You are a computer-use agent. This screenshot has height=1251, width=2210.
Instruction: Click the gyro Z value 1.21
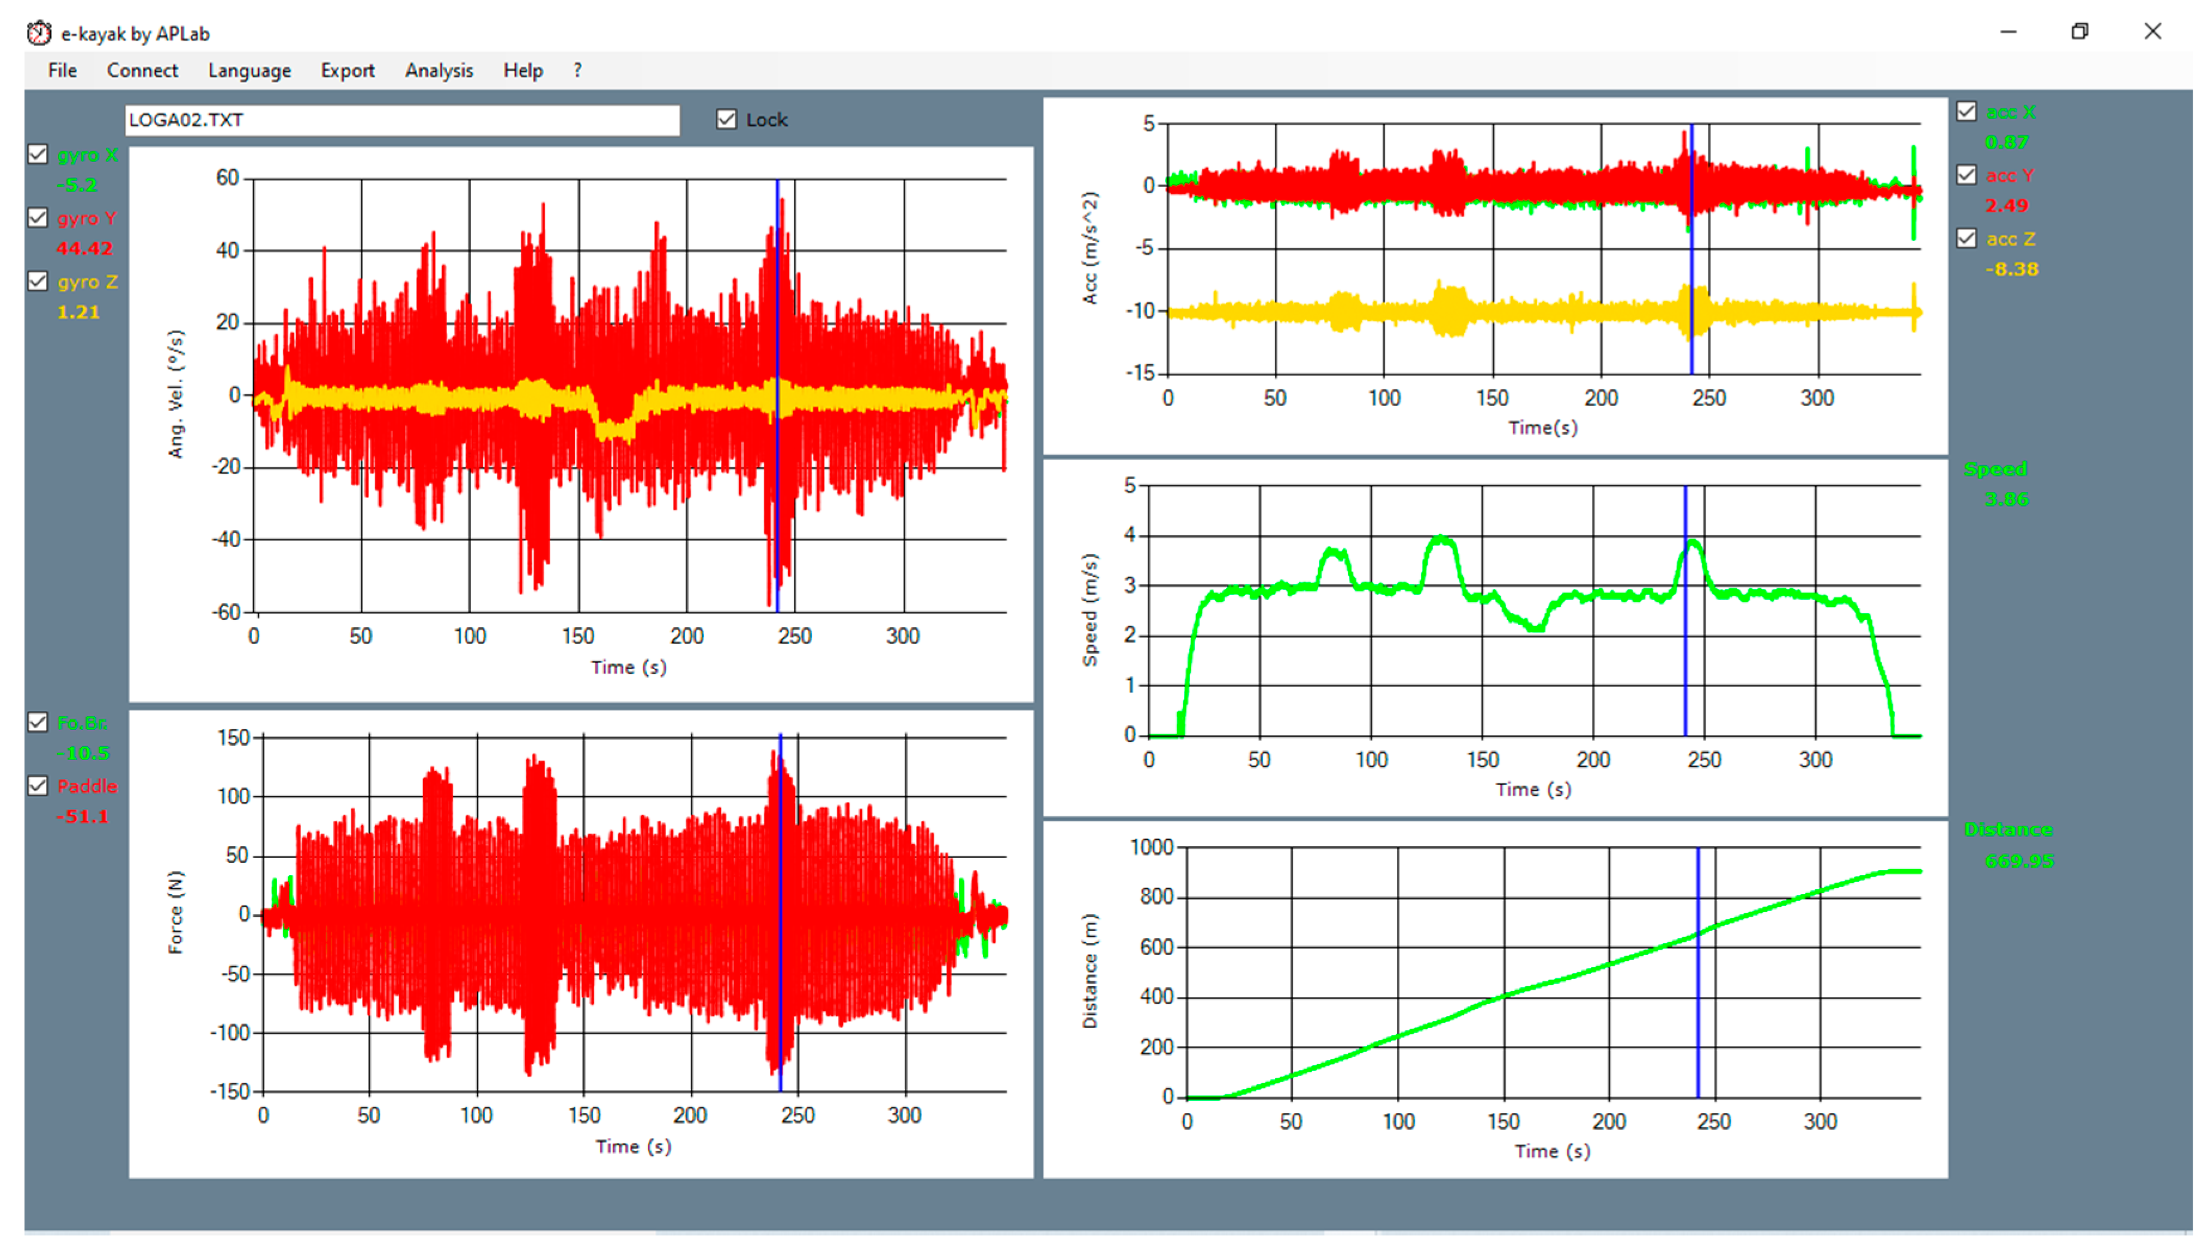[78, 312]
